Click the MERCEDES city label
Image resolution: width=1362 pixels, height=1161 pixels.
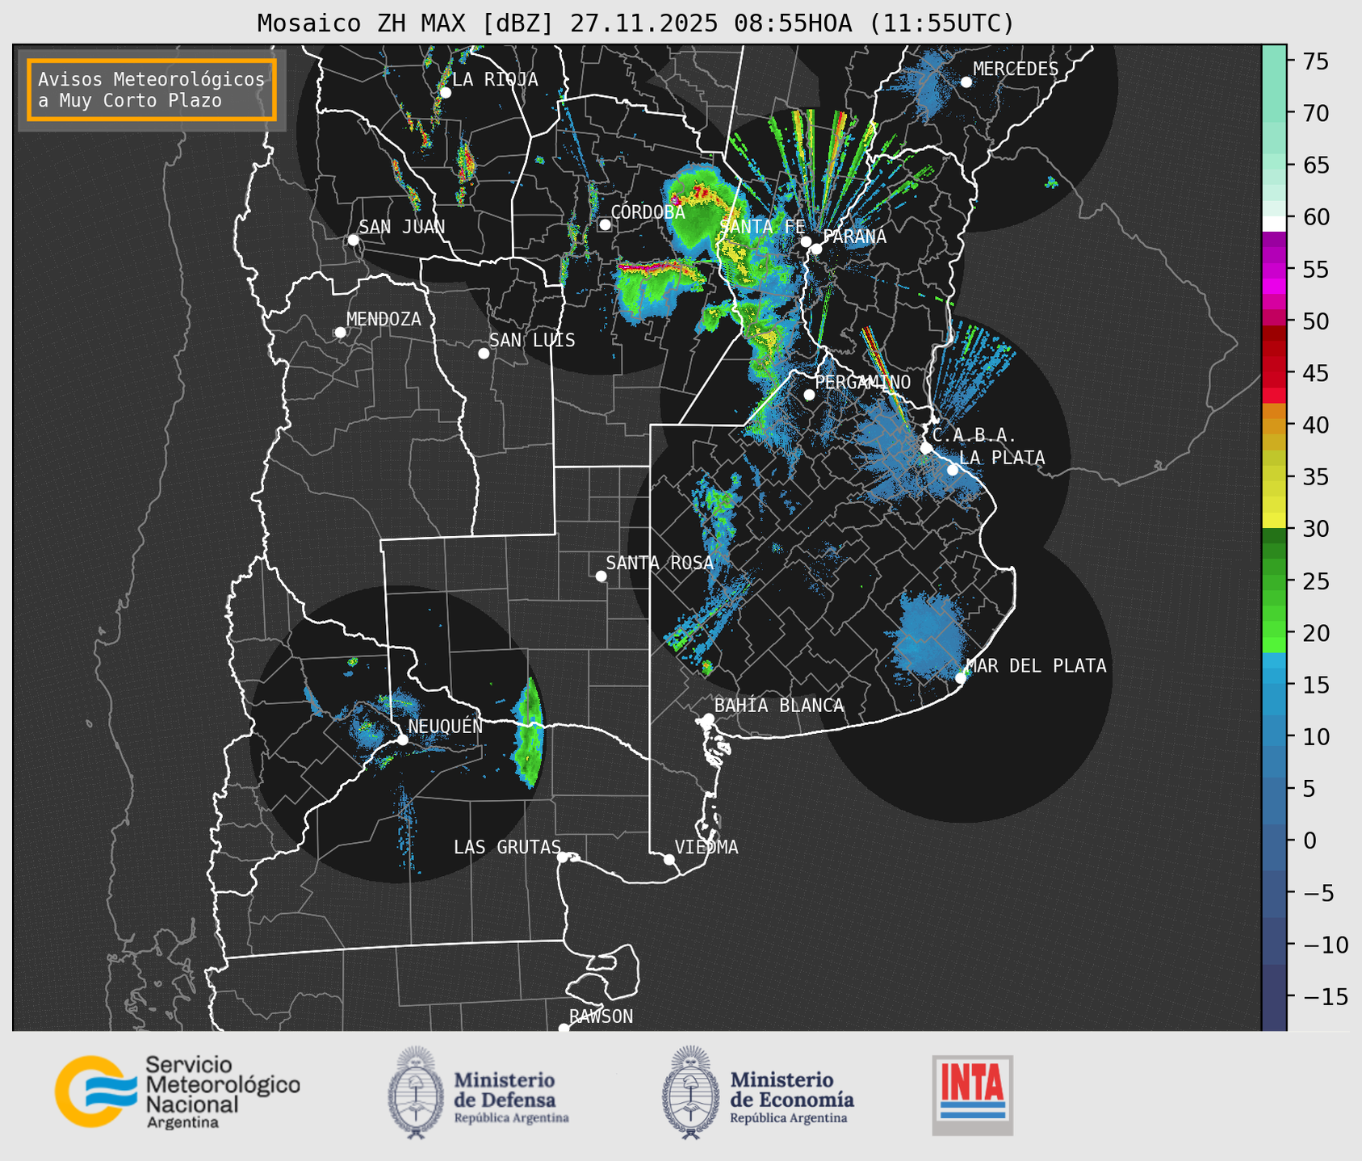(1015, 69)
